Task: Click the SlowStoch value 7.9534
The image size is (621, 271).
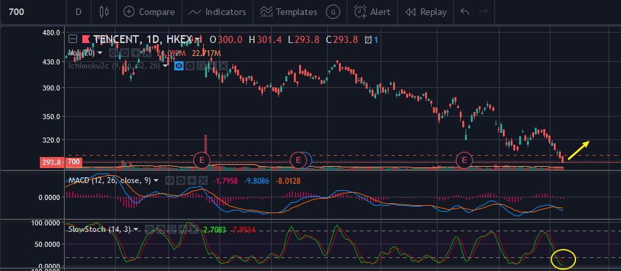Action: (244, 229)
